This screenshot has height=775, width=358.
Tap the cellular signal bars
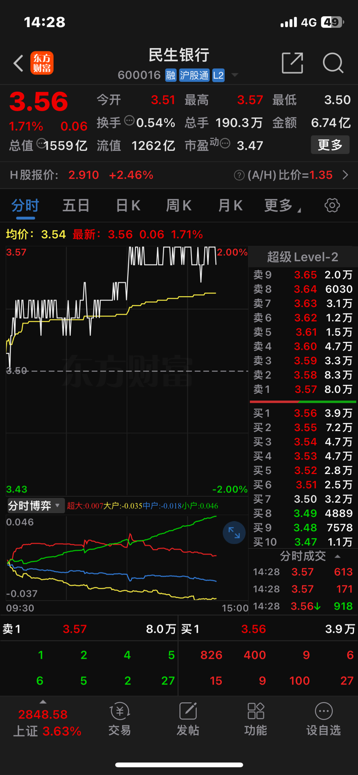coord(289,22)
